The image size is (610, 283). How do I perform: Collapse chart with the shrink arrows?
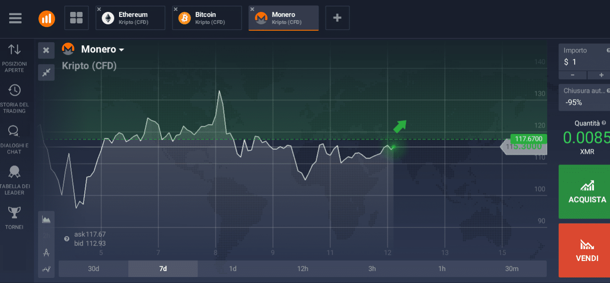coord(46,72)
